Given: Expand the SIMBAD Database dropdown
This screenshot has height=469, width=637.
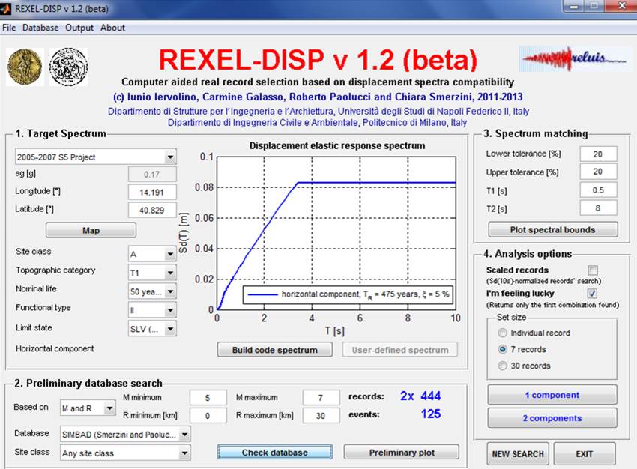Looking at the screenshot, I should click(184, 435).
